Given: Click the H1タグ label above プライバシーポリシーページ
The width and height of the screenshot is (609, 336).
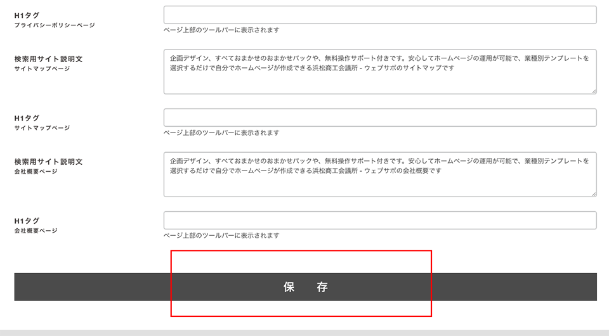Looking at the screenshot, I should [x=27, y=15].
